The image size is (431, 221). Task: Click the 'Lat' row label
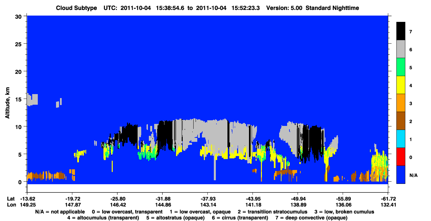(x=11, y=199)
